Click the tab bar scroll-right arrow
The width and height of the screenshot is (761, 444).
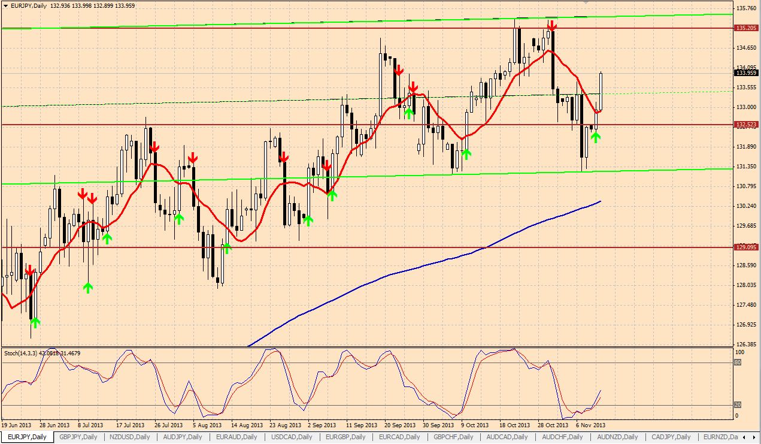(x=755, y=437)
